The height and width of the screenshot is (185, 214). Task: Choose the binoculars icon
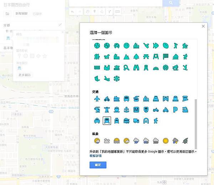[x=136, y=67]
